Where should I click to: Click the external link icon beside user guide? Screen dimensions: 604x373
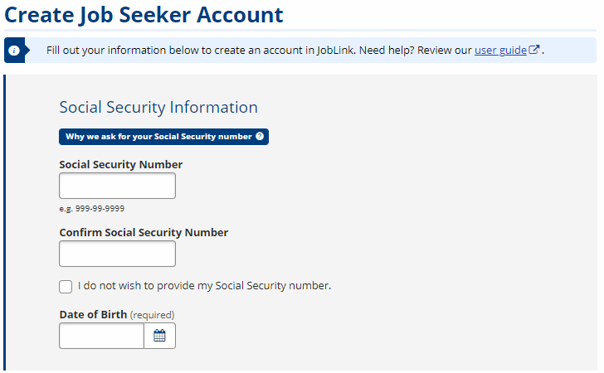coord(533,50)
